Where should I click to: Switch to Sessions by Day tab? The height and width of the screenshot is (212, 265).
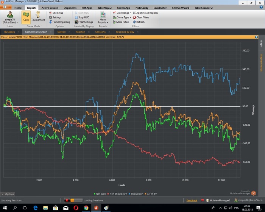(125, 32)
